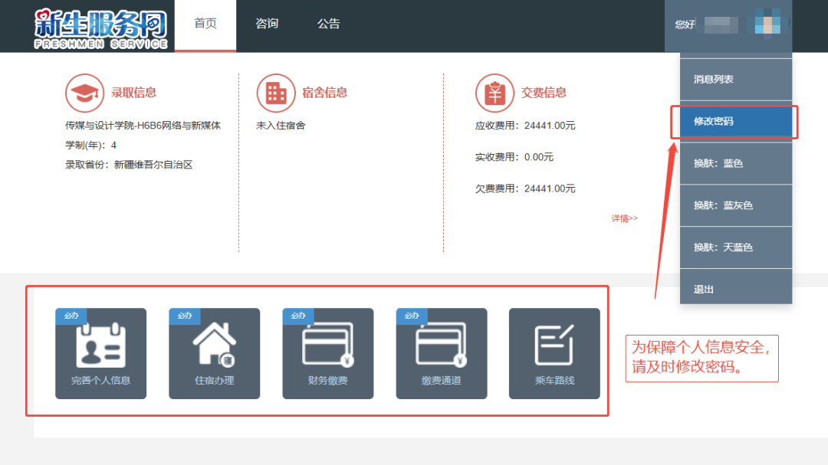828x465 pixels.
Task: Click the 宿舍信息 heading
Action: pyautogui.click(x=325, y=93)
